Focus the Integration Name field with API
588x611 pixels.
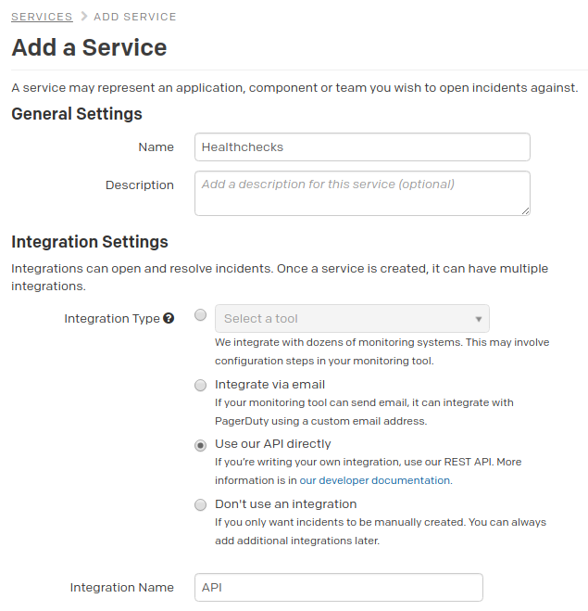(338, 588)
